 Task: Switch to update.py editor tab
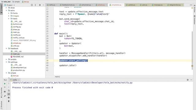(x=131, y=5)
